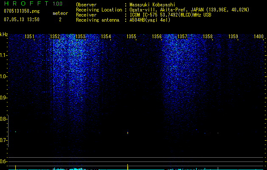The image size is (267, 170).
Task: Click the 0.8 kHz frequency label
Action: click(x=3, y=119)
